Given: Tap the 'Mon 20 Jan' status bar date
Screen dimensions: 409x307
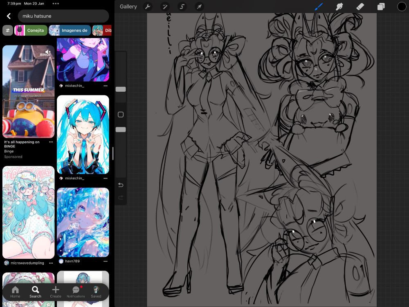Looking at the screenshot, I should (x=34, y=4).
